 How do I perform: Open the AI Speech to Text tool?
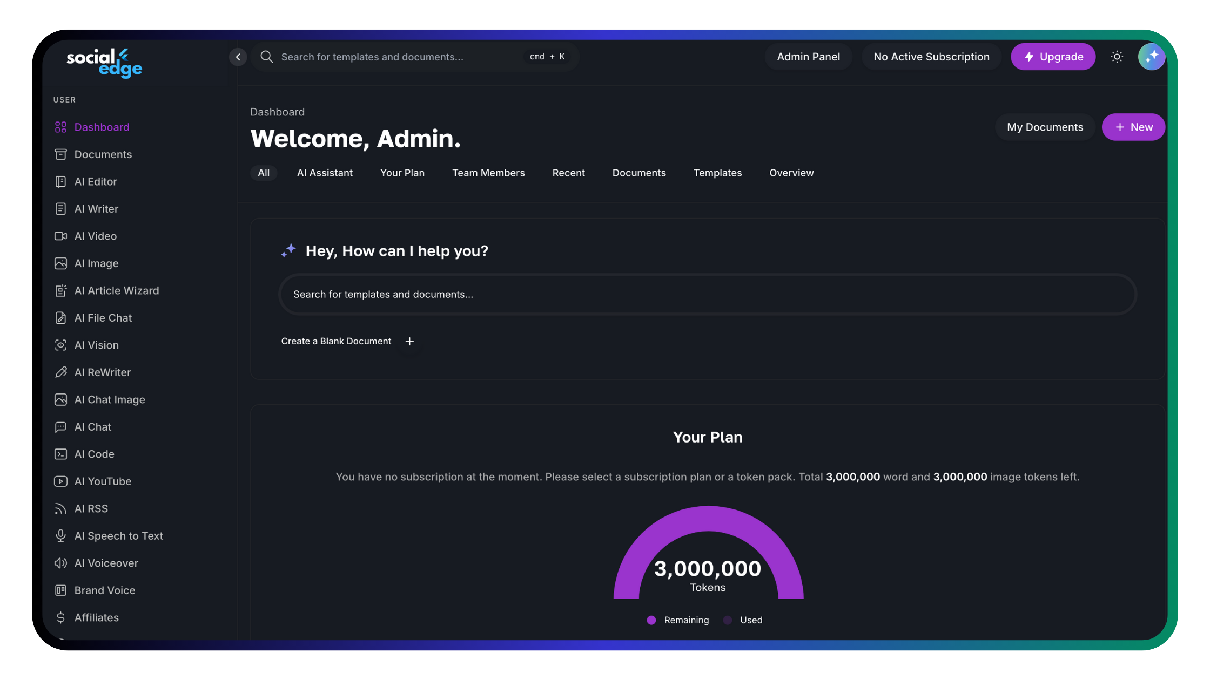[119, 535]
